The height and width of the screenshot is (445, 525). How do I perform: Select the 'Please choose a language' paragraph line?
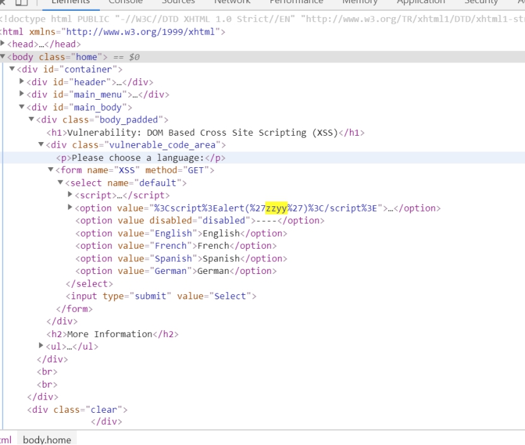(x=141, y=158)
